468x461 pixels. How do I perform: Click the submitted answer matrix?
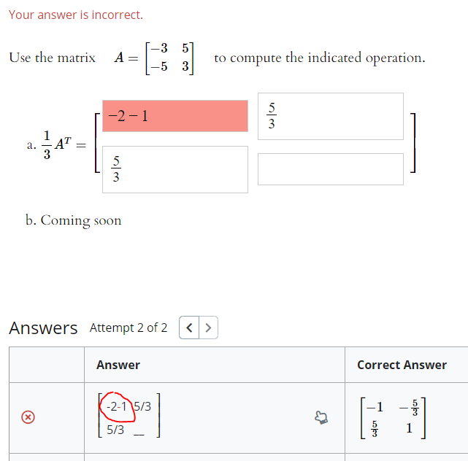(x=129, y=415)
